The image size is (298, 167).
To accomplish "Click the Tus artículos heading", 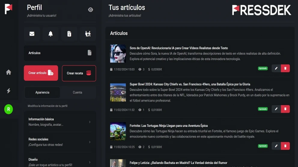I will click(127, 7).
